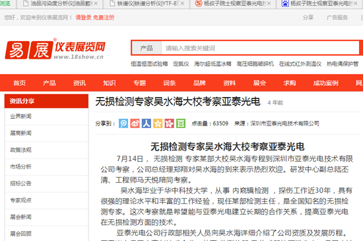The height and width of the screenshot is (241, 363).
Task: Open 品牌 in the navigation bar
Action: click(x=199, y=83)
